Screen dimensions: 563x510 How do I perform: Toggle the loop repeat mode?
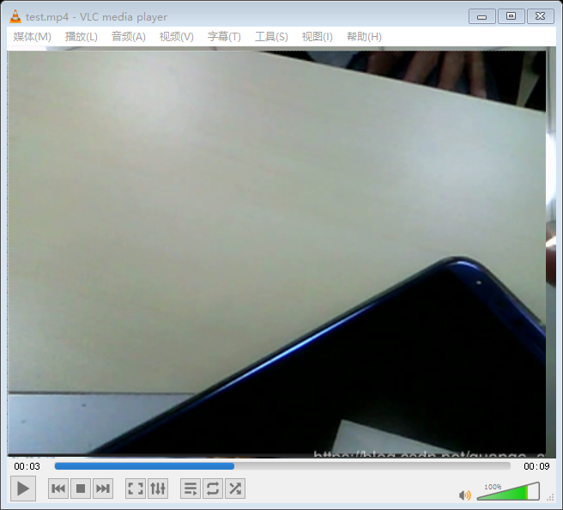[213, 489]
